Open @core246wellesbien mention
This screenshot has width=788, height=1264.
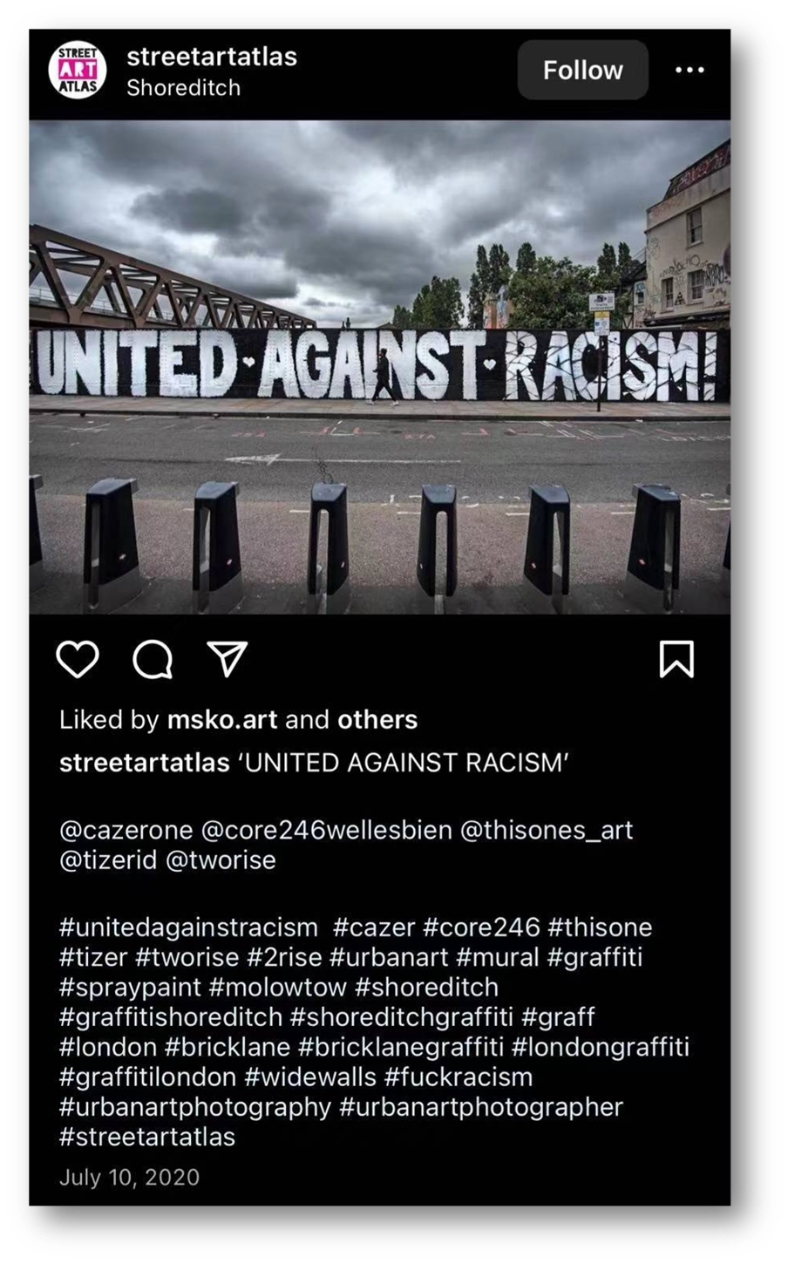[x=327, y=830]
